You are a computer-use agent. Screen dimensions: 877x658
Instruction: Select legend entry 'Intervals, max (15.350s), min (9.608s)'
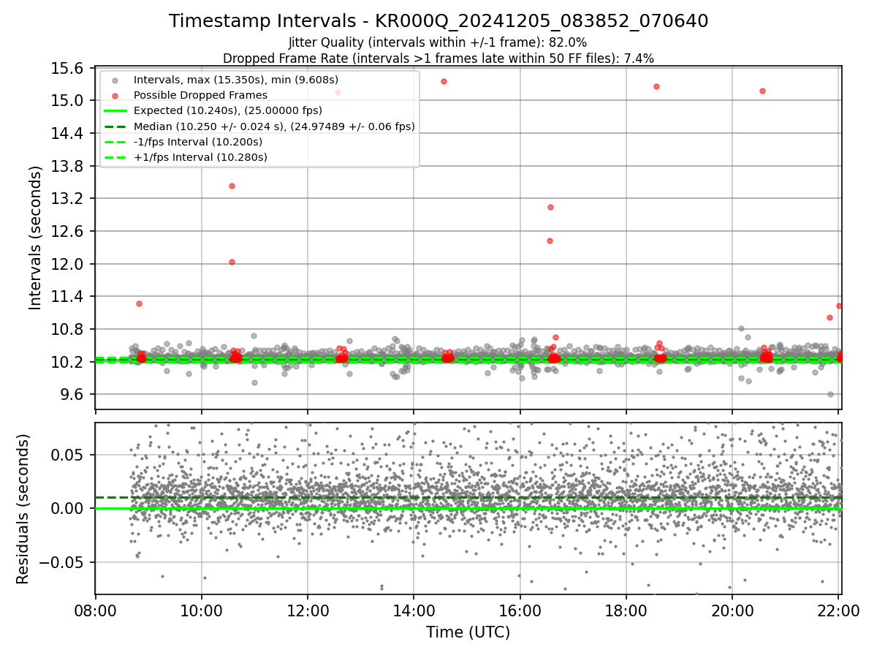[x=236, y=80]
